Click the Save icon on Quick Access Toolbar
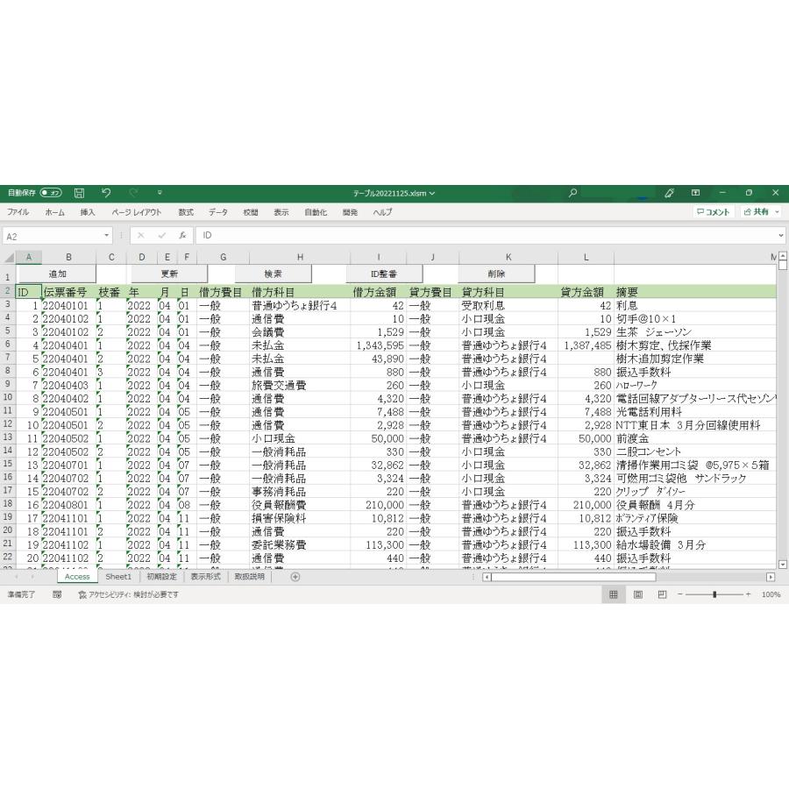This screenshot has height=789, width=789. [x=79, y=194]
